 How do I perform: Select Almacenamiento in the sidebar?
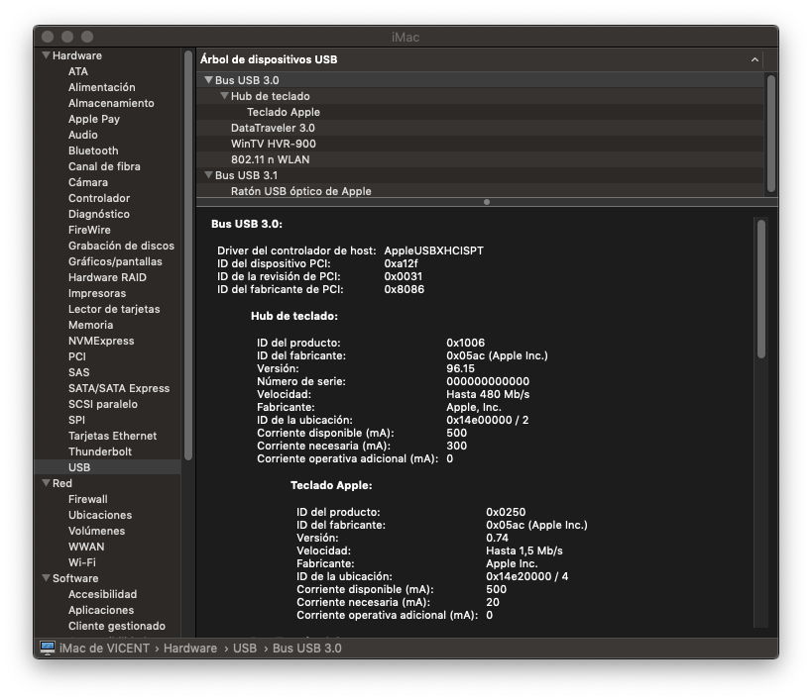[111, 103]
